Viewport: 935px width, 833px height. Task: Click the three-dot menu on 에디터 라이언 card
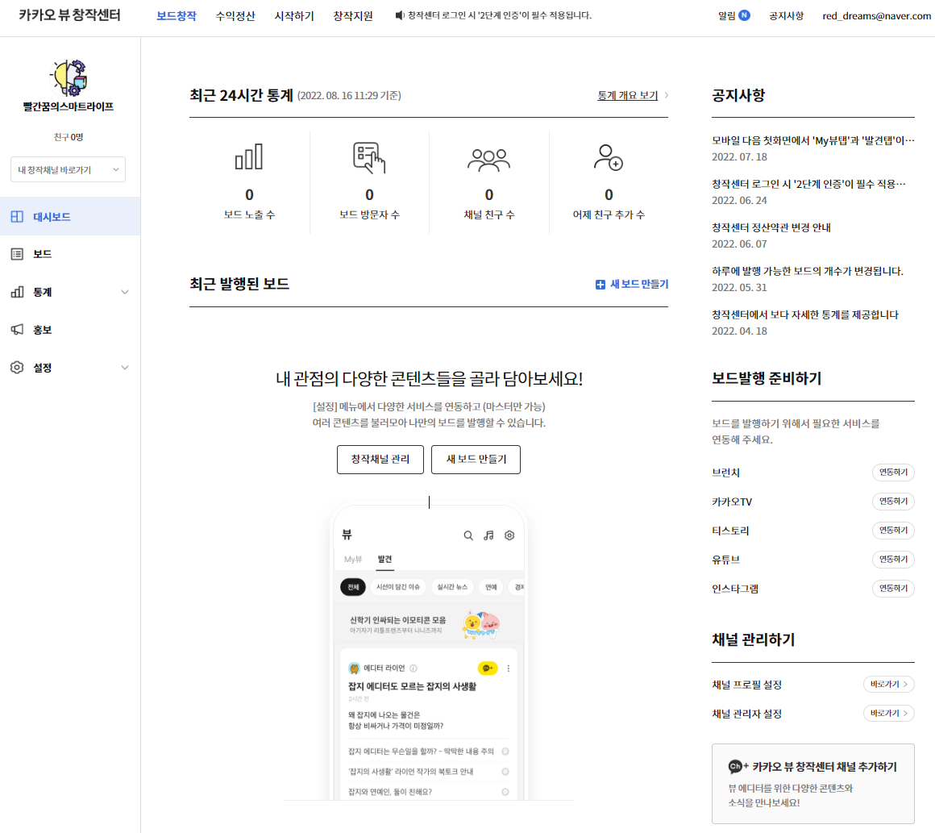(x=509, y=668)
